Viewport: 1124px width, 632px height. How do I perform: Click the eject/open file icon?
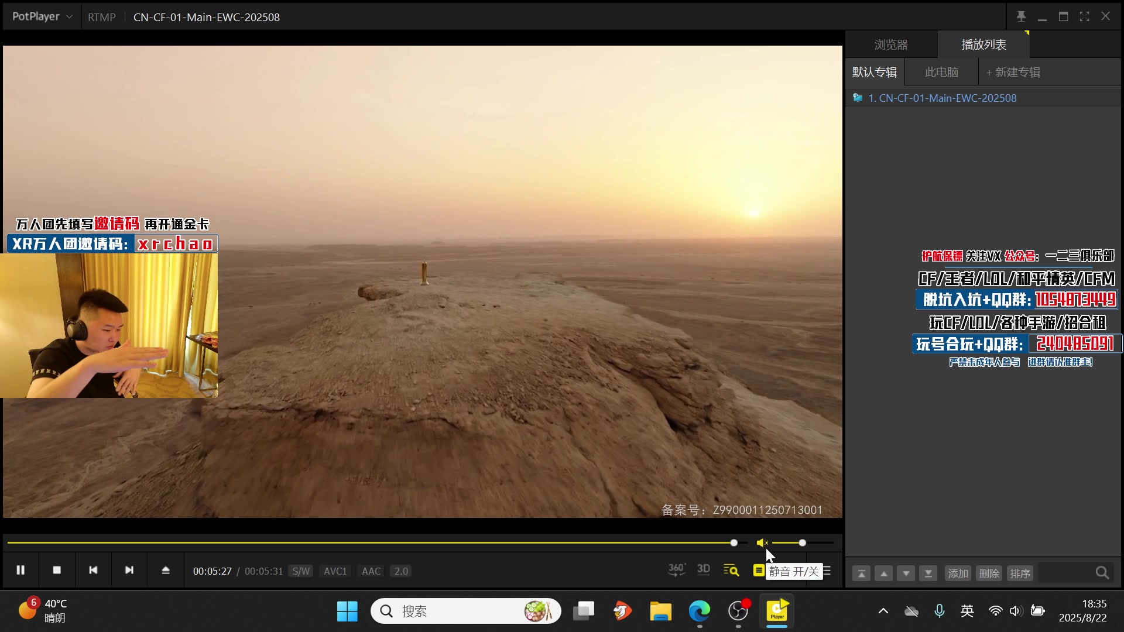[166, 570]
